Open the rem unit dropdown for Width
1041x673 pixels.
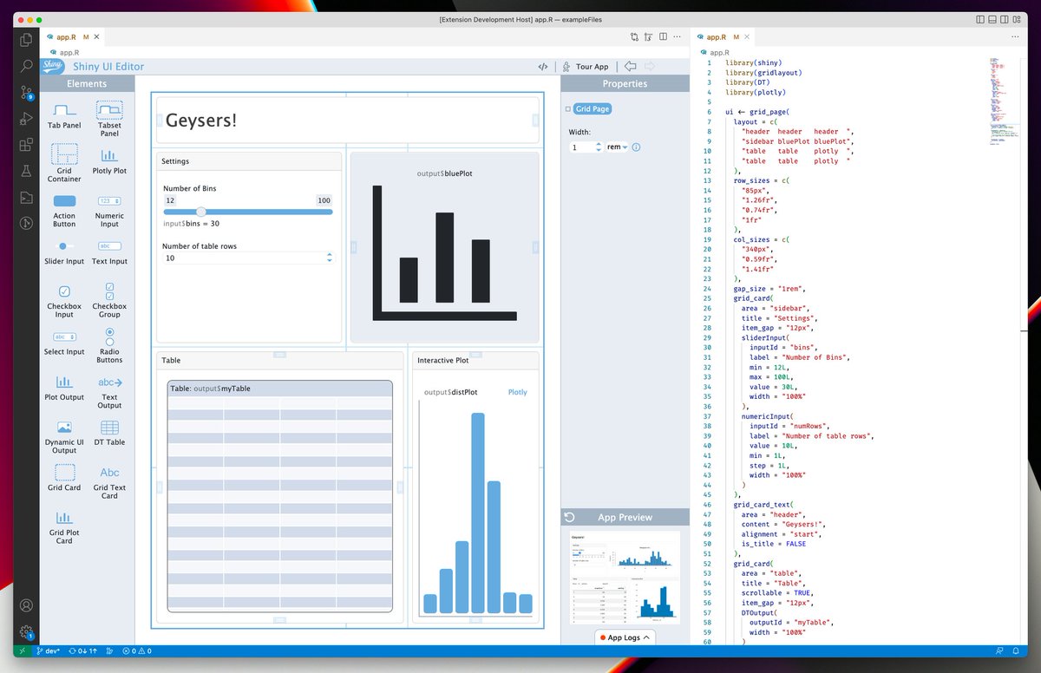click(x=618, y=147)
